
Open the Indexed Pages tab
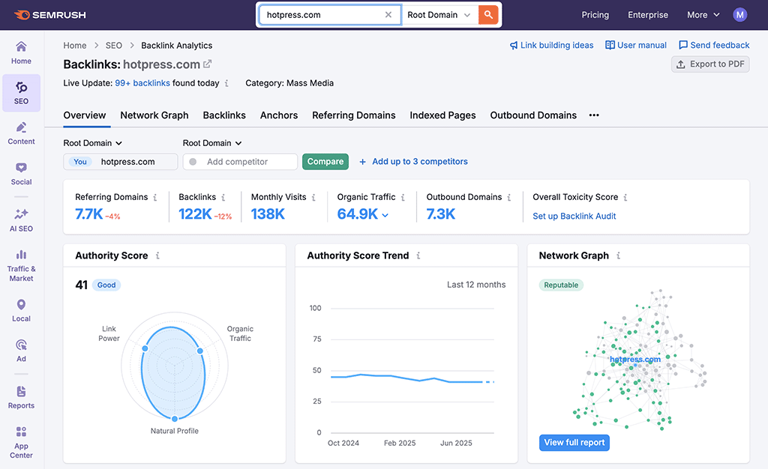(x=442, y=115)
